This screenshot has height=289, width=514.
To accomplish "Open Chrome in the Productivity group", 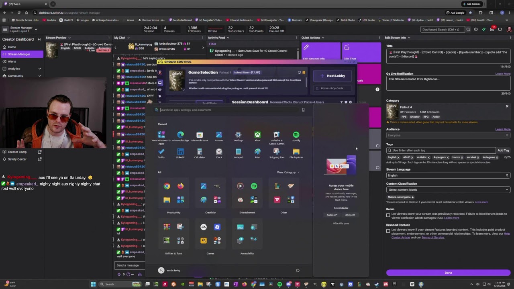I will click(167, 186).
